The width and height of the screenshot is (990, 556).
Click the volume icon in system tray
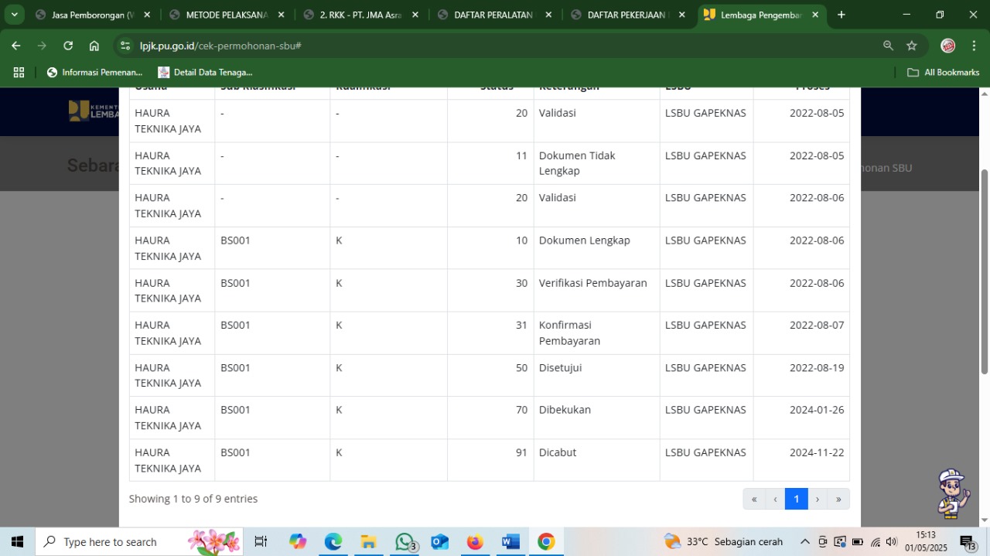[892, 542]
